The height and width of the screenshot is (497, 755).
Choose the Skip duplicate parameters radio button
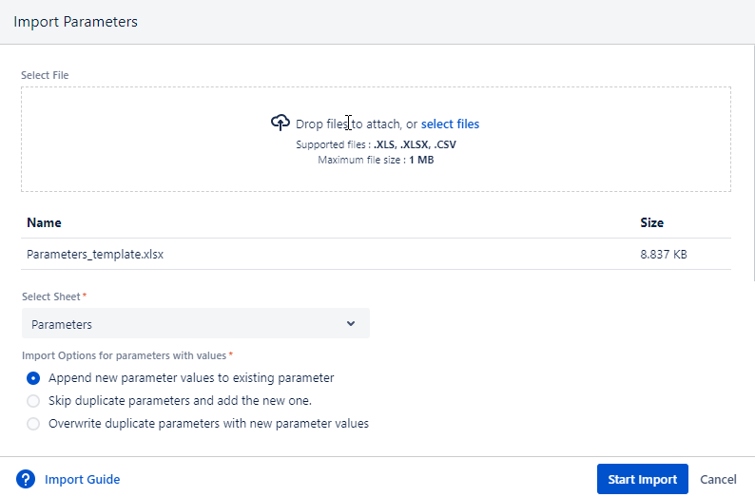(x=33, y=401)
